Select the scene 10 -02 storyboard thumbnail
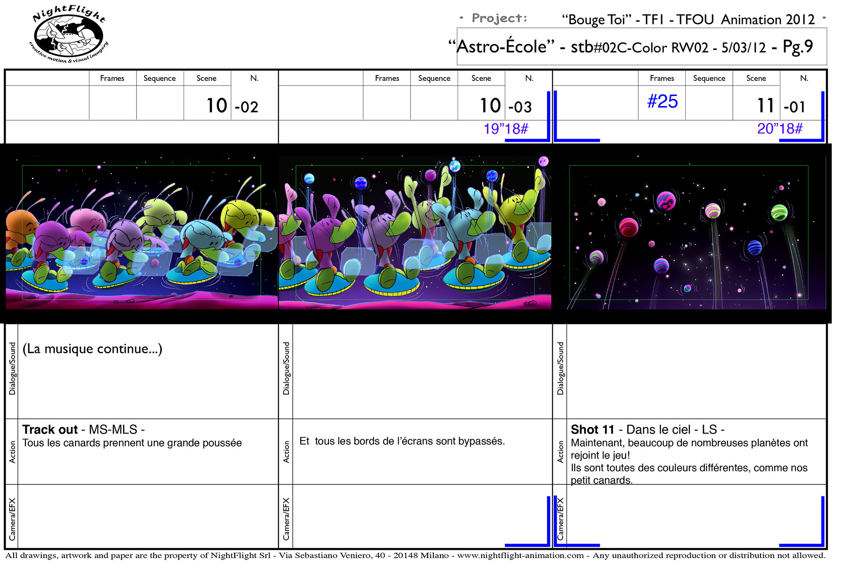This screenshot has width=843, height=563. coord(141,233)
